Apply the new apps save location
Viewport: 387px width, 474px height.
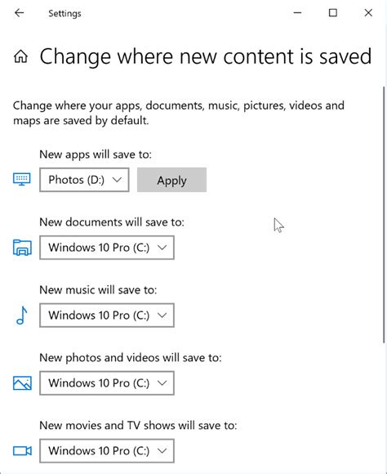coord(172,180)
